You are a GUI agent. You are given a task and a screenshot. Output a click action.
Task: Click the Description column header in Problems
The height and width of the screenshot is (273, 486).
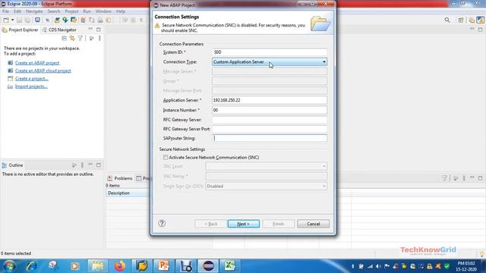(x=128, y=193)
